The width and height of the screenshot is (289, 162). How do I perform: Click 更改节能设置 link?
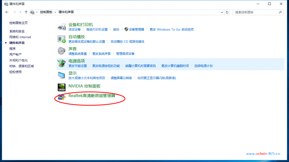[78, 66]
